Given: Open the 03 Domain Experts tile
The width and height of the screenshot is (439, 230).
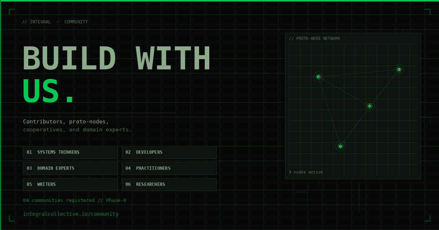Looking at the screenshot, I should 70,168.
